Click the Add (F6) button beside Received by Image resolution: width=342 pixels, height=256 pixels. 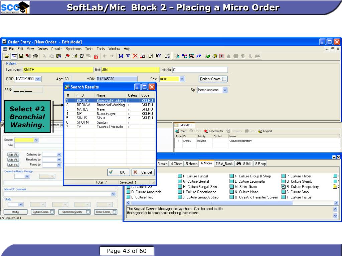click(13, 160)
